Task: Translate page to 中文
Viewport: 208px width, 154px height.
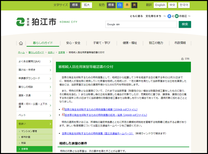Action: tap(172, 5)
